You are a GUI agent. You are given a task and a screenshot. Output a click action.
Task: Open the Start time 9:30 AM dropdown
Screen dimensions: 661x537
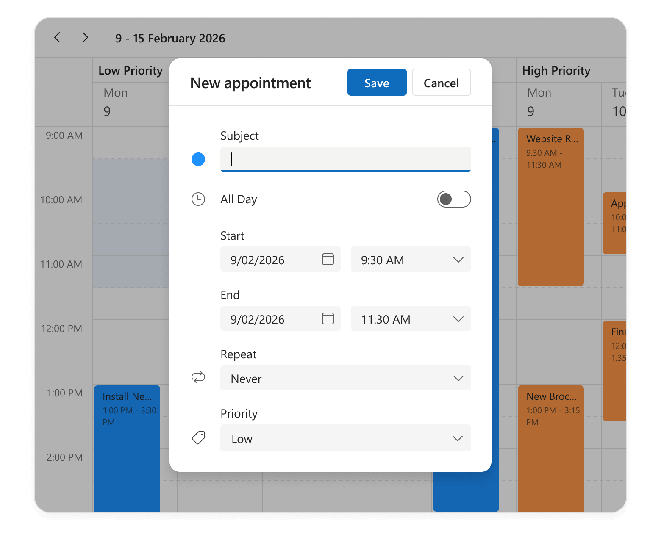tap(411, 259)
